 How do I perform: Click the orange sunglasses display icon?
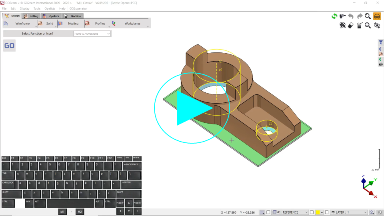click(377, 16)
